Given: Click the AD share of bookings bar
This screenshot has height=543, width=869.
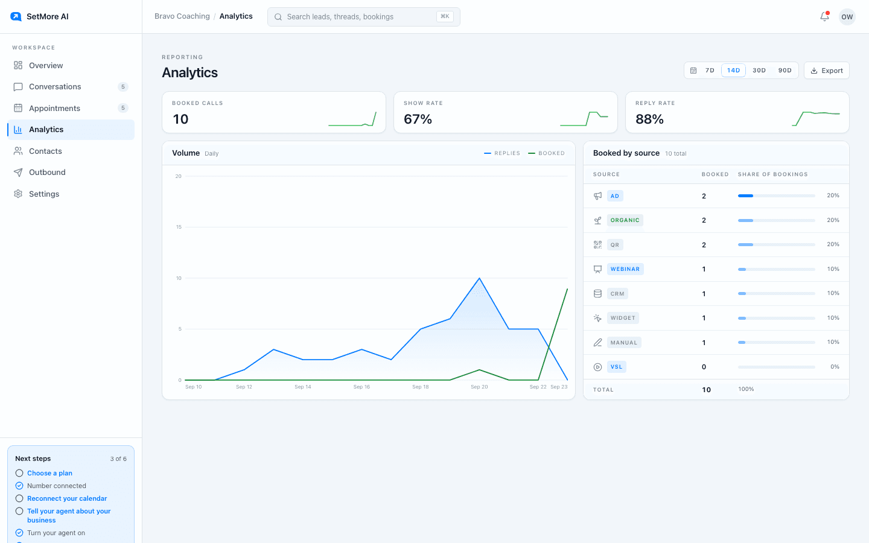Looking at the screenshot, I should [776, 196].
